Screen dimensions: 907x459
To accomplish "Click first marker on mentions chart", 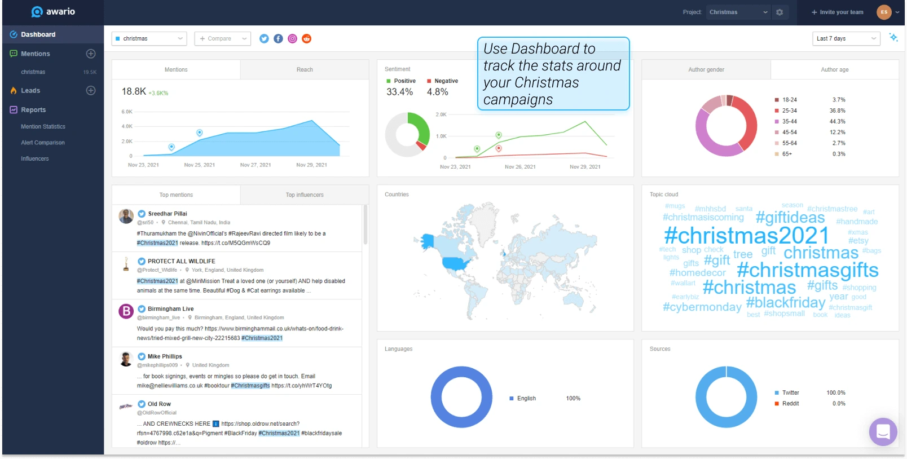I will pos(171,147).
